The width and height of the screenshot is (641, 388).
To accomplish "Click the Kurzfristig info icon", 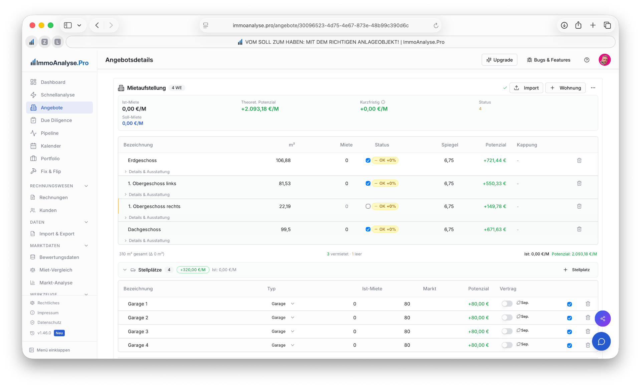I will (x=383, y=102).
